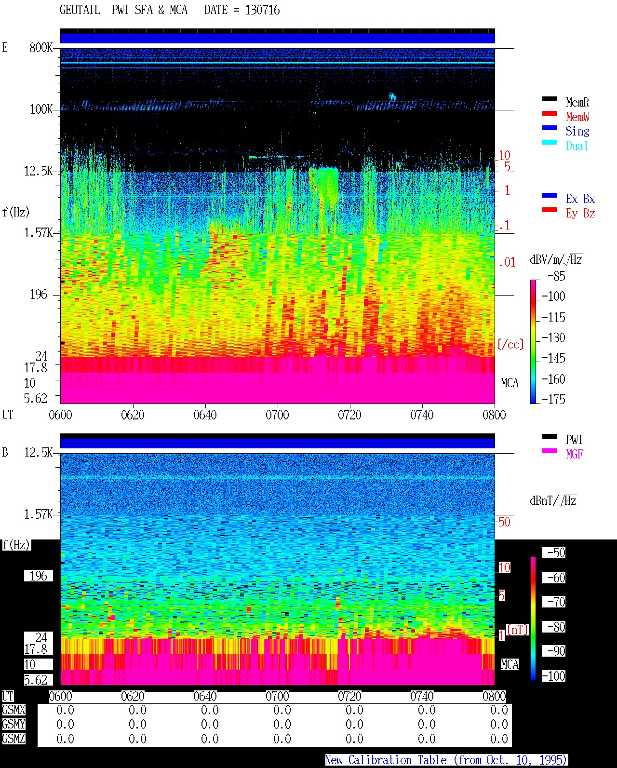This screenshot has width=617, height=768.
Task: Click the title text GEOTAIL PWI SFA & MCA
Action: point(123,10)
